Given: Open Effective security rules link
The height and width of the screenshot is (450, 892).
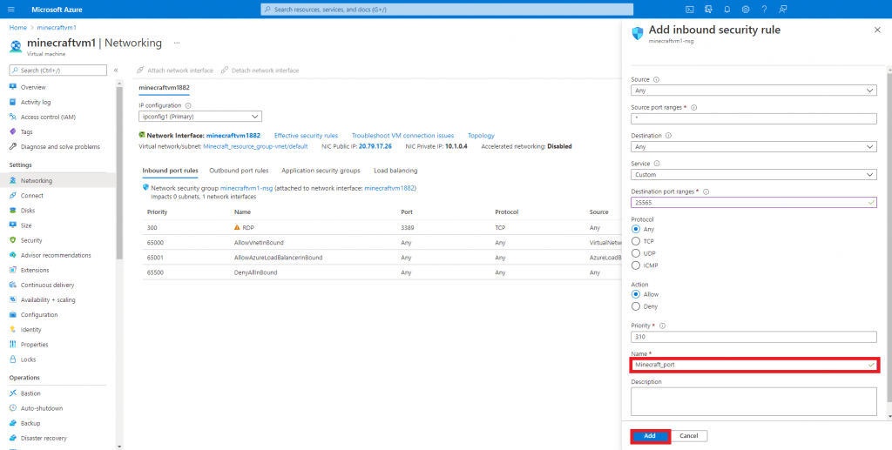Looking at the screenshot, I should (x=306, y=136).
